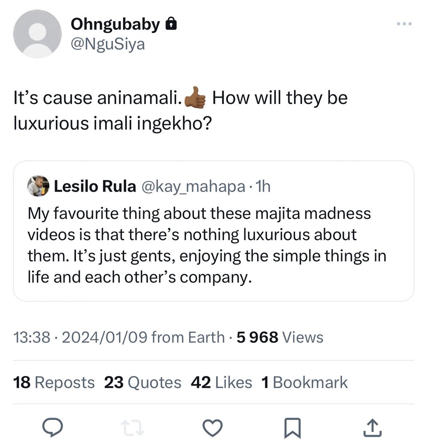Open Ohngubaby's default profile picture
This screenshot has width=427, height=444.
point(37,34)
